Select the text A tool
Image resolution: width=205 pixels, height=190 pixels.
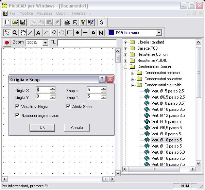[x=38, y=33]
